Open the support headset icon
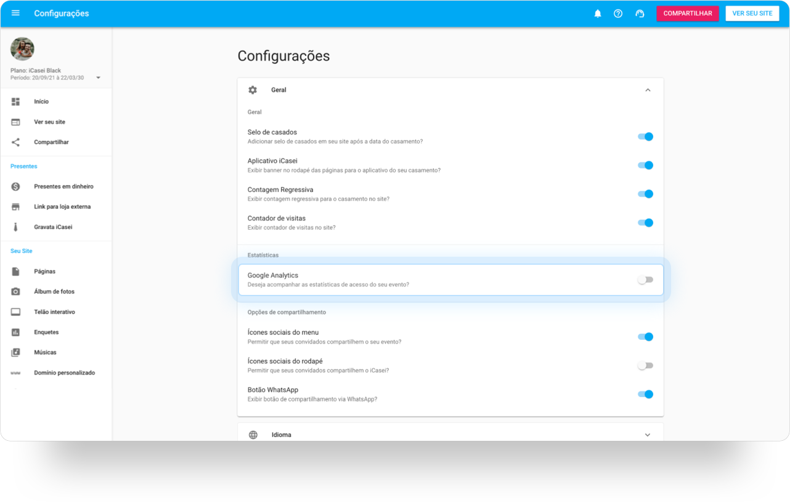This screenshot has width=790, height=503. pos(640,14)
